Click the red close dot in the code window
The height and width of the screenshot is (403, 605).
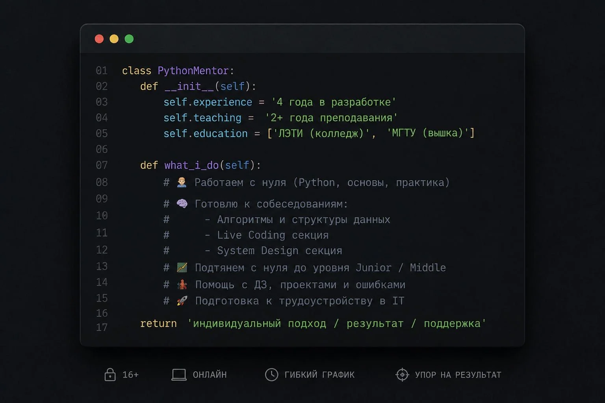[x=99, y=39]
